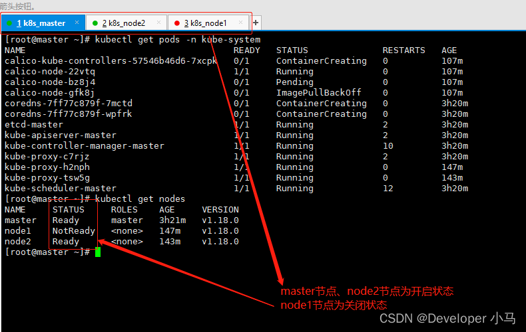The height and width of the screenshot is (332, 526).
Task: Select the pod name kube-proxy-h2nph
Action: [x=47, y=167]
